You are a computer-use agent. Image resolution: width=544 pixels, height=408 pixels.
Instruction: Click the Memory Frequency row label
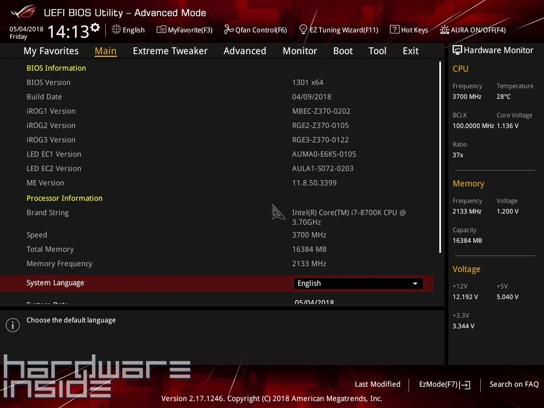(59, 263)
